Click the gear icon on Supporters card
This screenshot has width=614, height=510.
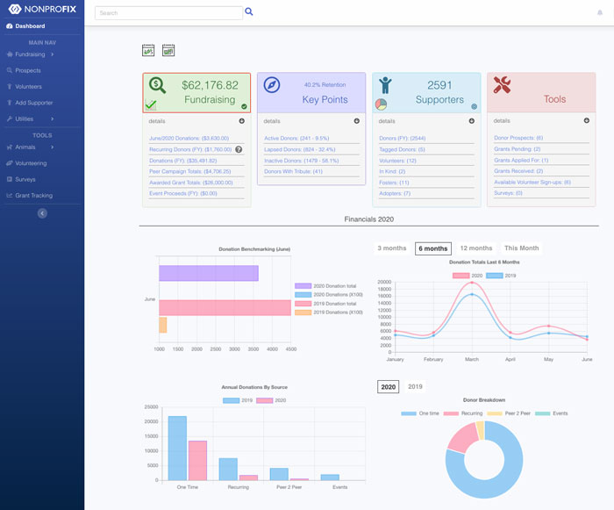click(x=475, y=106)
